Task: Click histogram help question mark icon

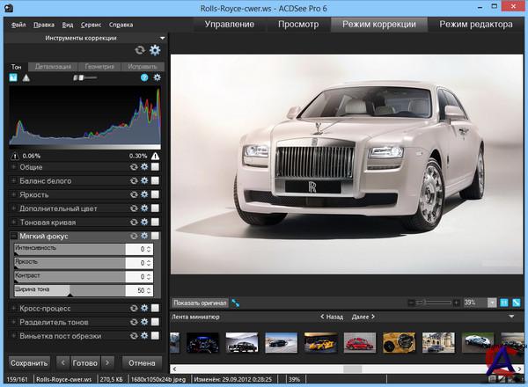Action: pos(143,77)
